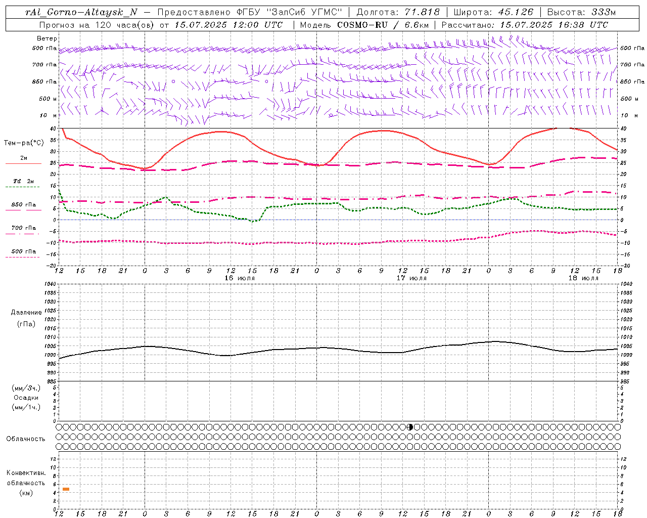Click the 17 июля date label
Image resolution: width=647 pixels, height=518 pixels.
click(x=411, y=278)
